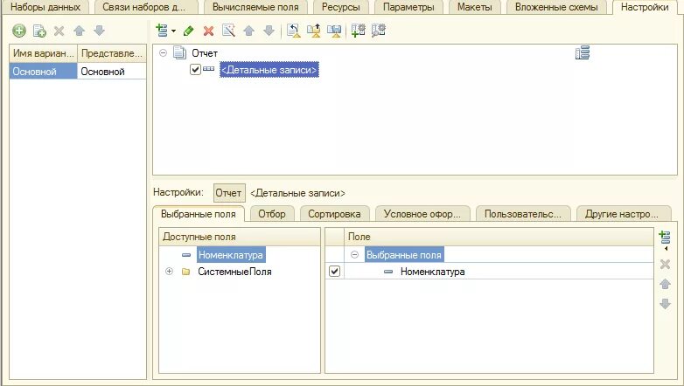Click the Детальные записи settings label
Screen dimensions: 684x386
tap(297, 193)
